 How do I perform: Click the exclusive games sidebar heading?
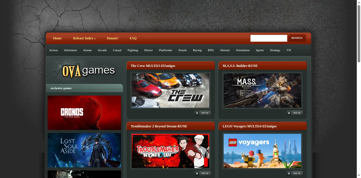point(61,88)
